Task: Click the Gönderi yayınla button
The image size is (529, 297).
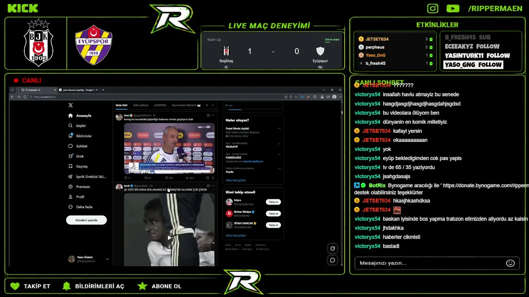Action: coord(86,220)
